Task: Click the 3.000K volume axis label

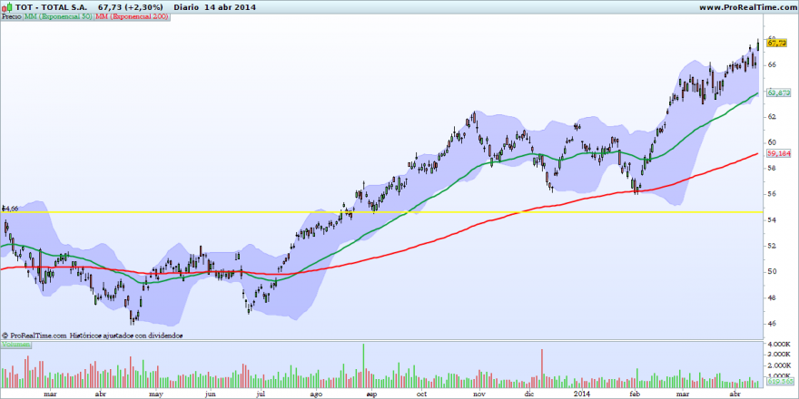Action: click(779, 354)
